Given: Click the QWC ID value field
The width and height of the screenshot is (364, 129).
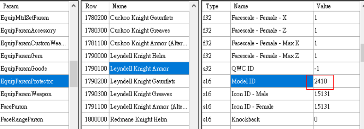Looking at the screenshot, I should click(x=336, y=68).
